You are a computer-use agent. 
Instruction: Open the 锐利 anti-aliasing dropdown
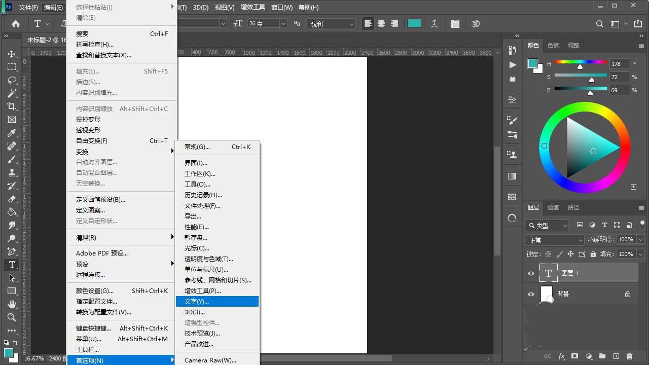pos(332,24)
